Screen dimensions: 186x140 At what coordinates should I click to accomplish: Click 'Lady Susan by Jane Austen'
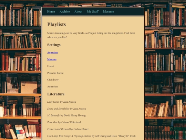tap(62, 102)
